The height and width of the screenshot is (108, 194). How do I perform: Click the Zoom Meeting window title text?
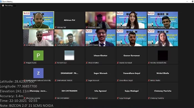click(7, 2)
